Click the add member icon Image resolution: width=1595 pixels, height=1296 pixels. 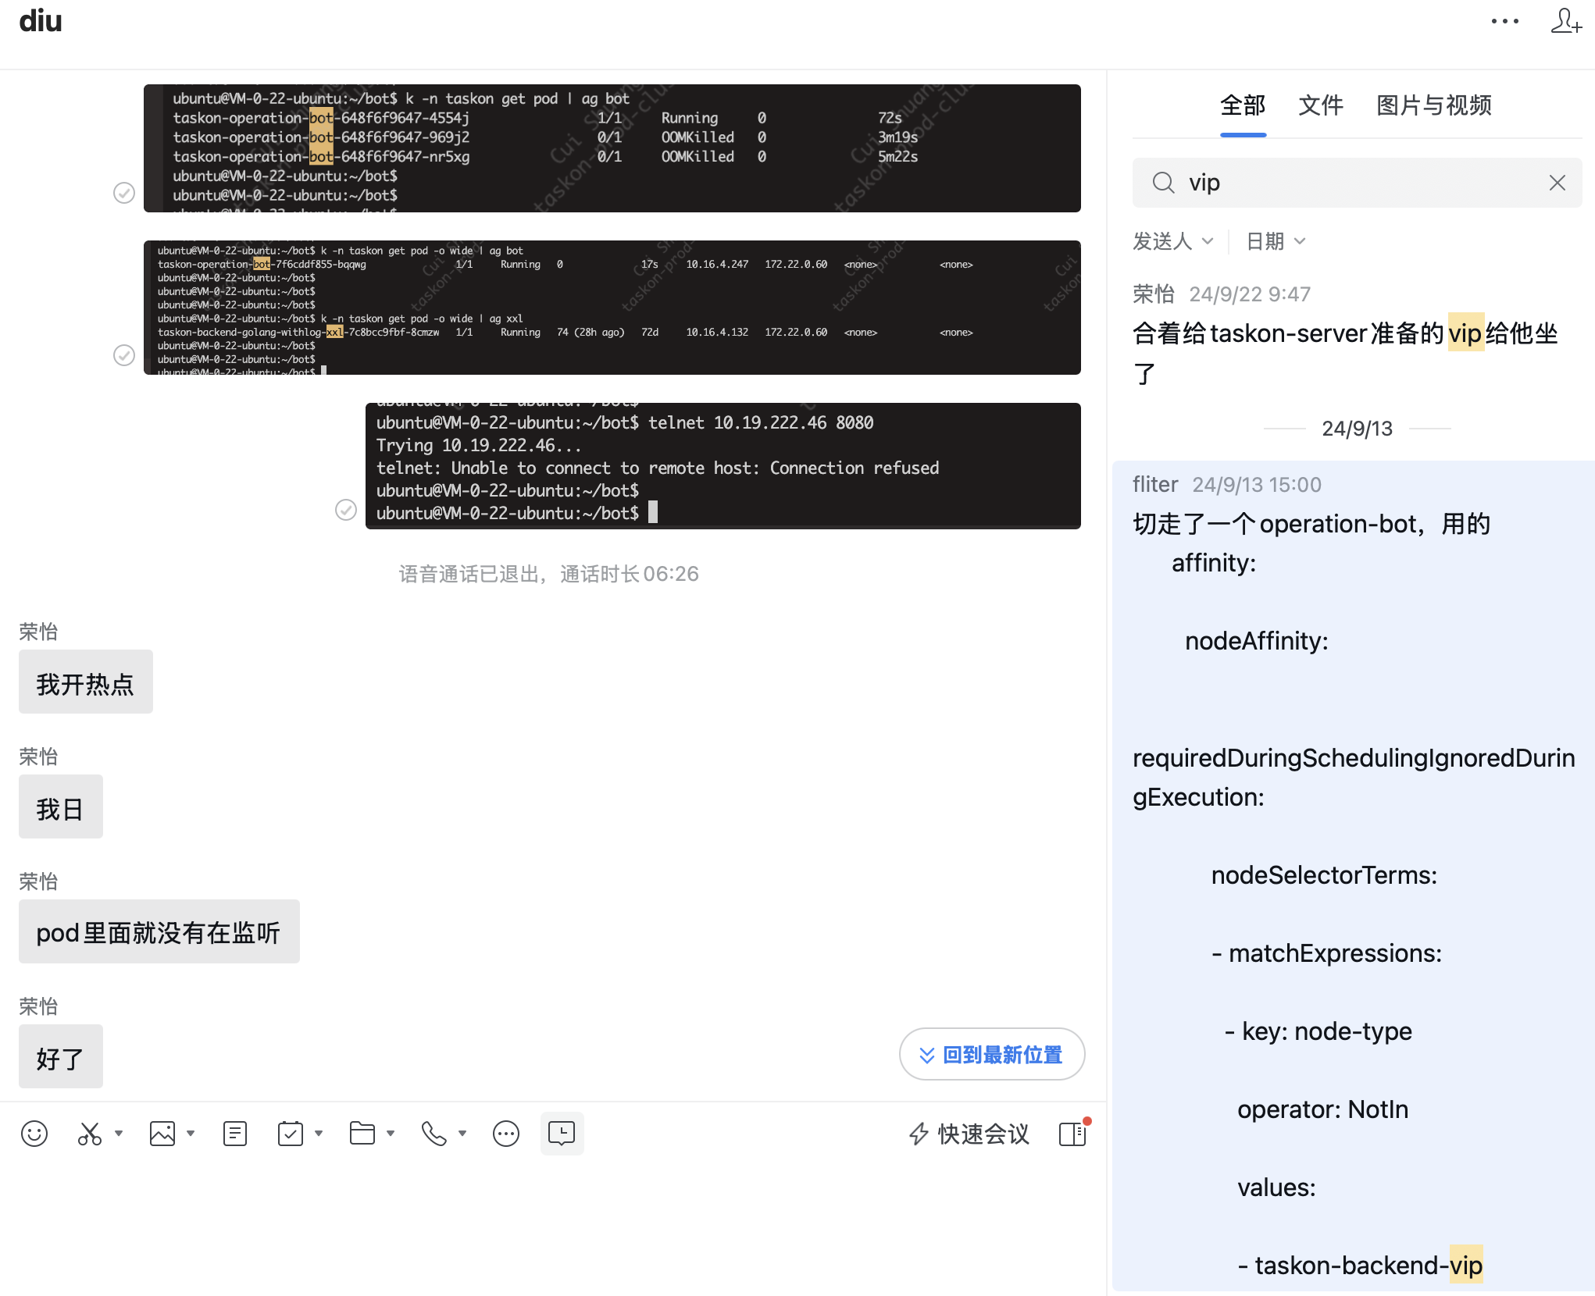pos(1565,22)
